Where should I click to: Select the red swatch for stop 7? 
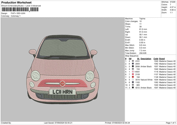click(133, 77)
